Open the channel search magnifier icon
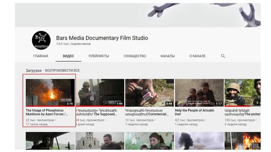 (223, 56)
